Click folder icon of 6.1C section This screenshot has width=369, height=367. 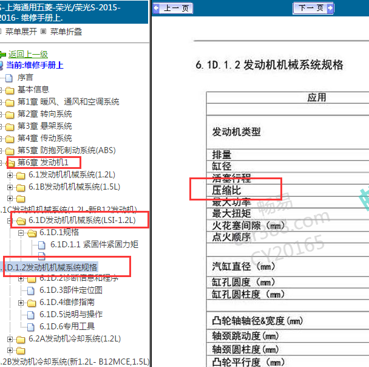coord(21,199)
